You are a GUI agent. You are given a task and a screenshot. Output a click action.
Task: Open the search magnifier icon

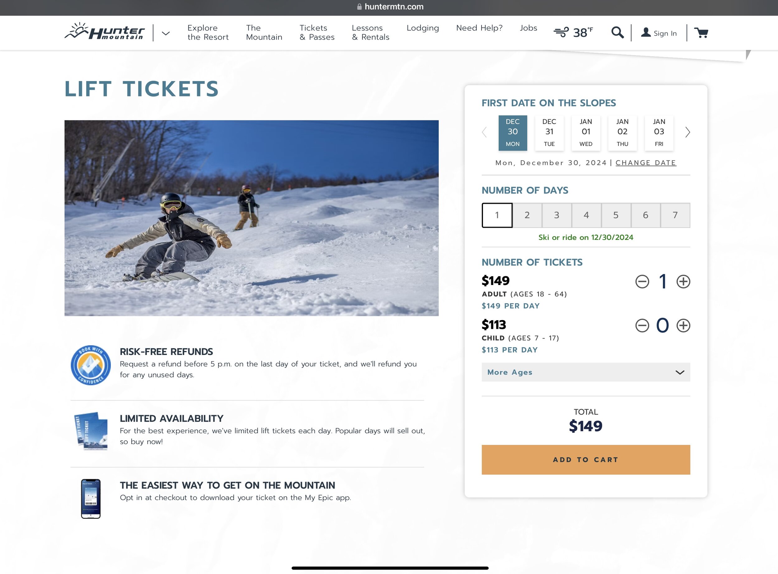tap(617, 33)
